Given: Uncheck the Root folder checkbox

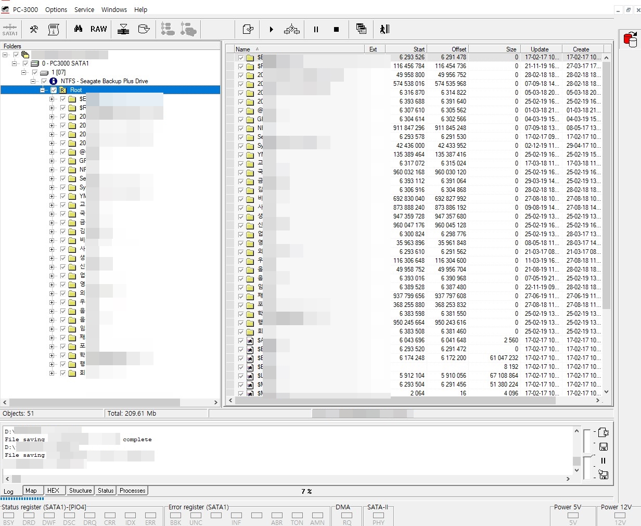Looking at the screenshot, I should (54, 90).
